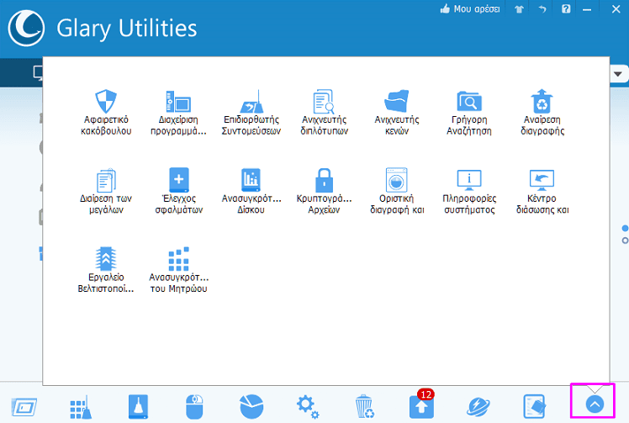This screenshot has height=423, width=629.
Task: Open Αναίρεση διαγραφής file undelete
Action: tap(542, 113)
